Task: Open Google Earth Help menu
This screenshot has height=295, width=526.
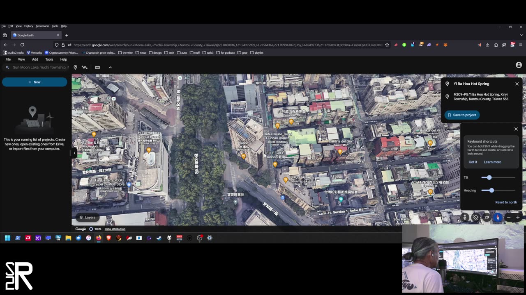Action: (x=64, y=59)
